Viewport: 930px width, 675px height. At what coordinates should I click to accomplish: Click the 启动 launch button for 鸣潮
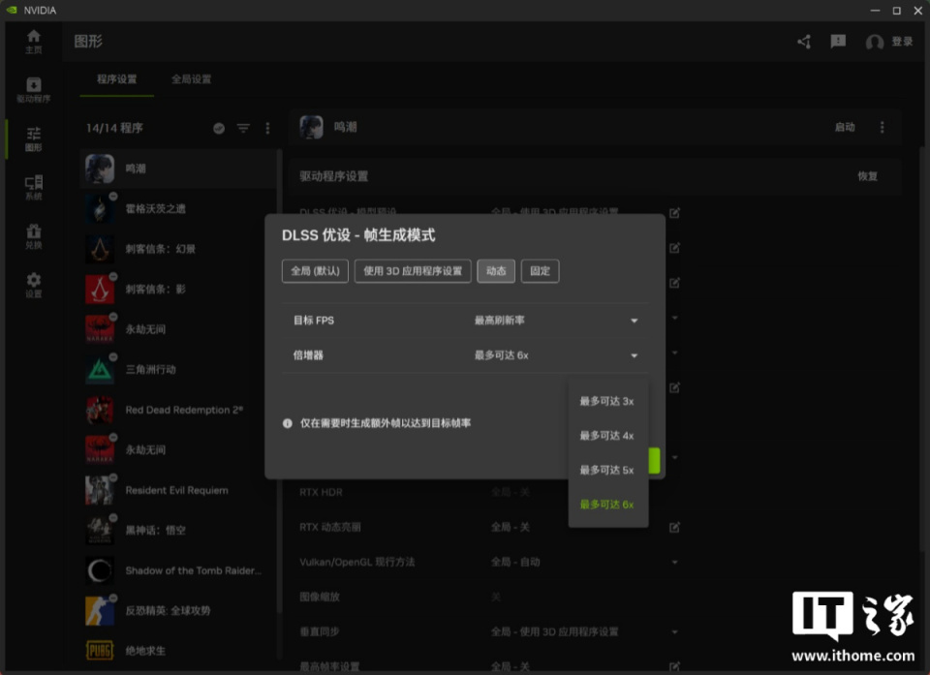pos(844,127)
